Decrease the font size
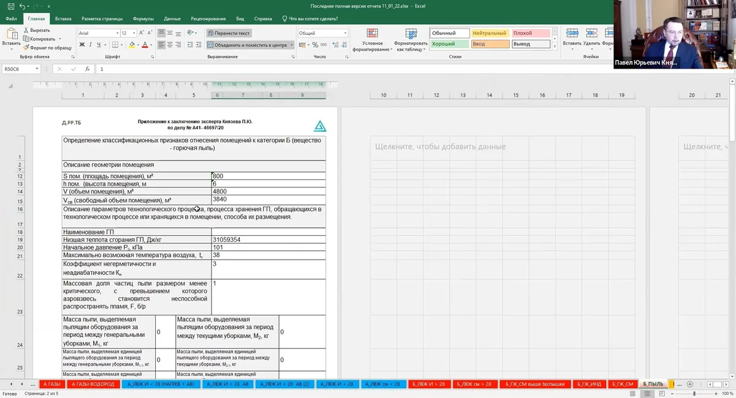Screen dimensions: 736x398 [150, 33]
